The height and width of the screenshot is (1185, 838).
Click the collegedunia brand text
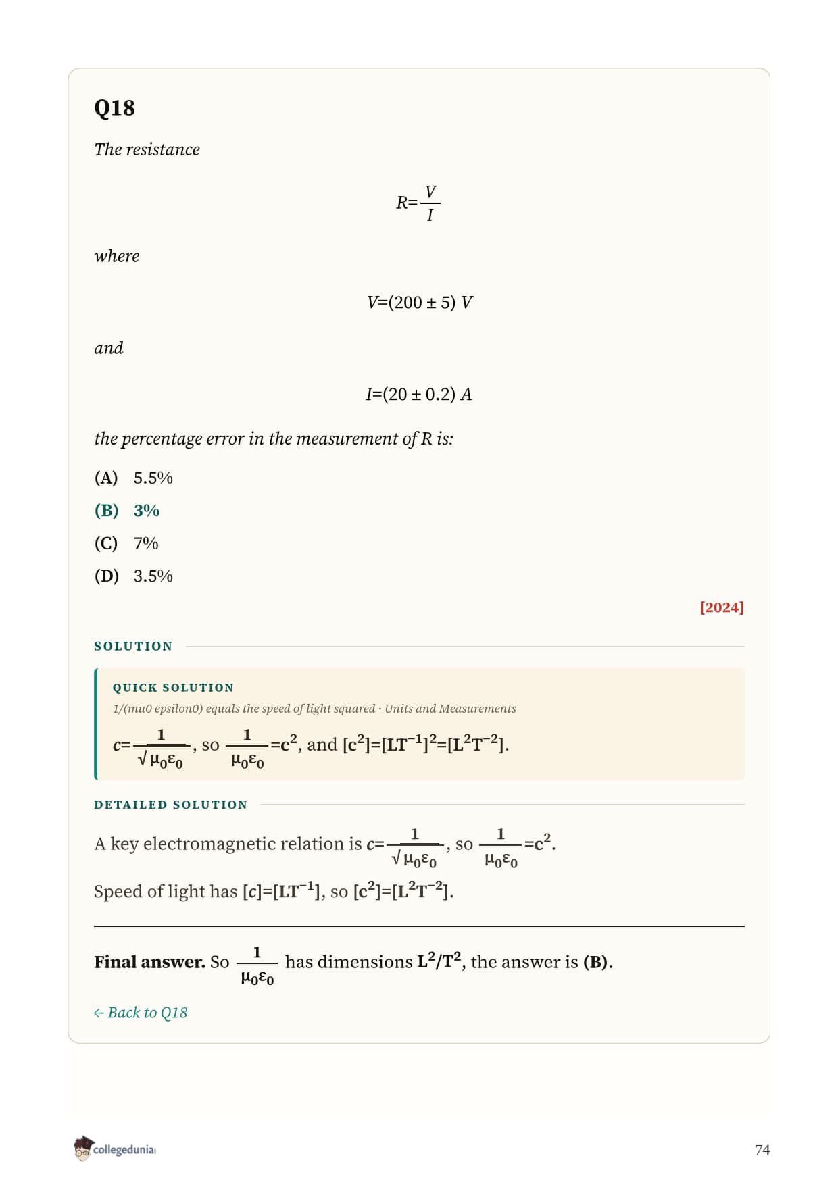[124, 1149]
